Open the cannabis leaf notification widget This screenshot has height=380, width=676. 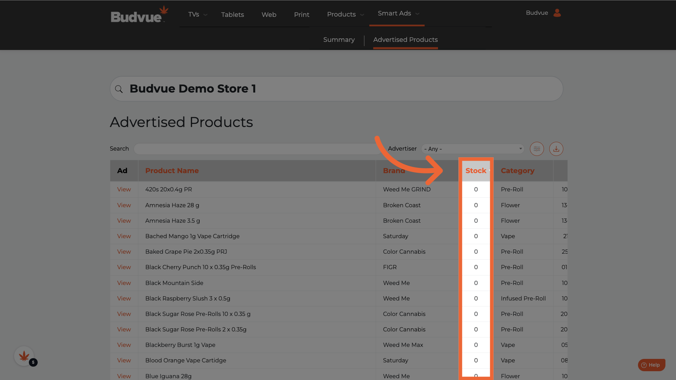[24, 356]
